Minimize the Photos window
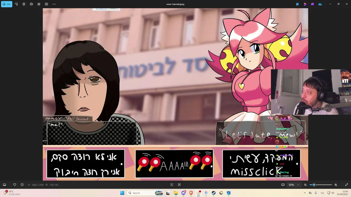Viewport: 351px width, 197px height. 330,4
